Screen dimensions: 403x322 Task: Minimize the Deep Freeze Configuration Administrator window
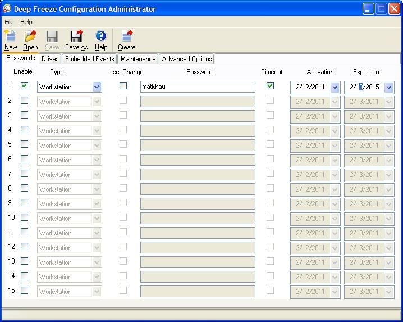[368, 9]
